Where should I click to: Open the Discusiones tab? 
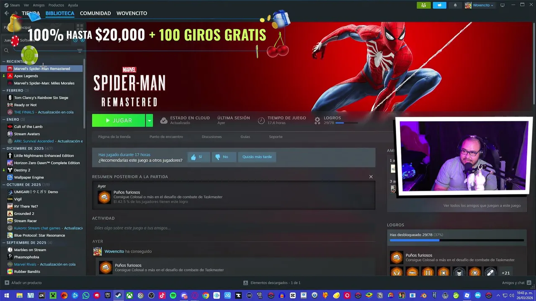point(211,137)
